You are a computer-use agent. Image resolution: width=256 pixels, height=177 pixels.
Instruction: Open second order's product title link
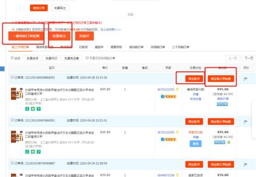60,135
